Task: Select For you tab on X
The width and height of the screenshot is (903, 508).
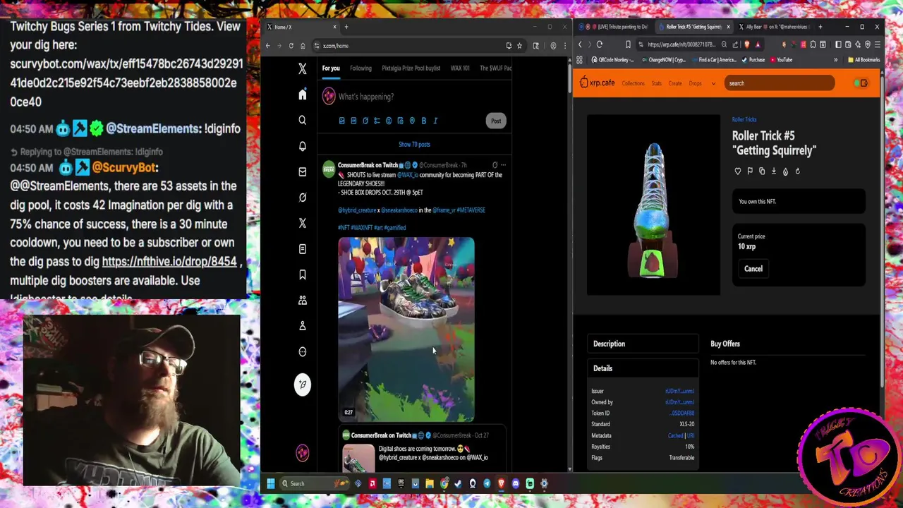Action: coord(331,68)
